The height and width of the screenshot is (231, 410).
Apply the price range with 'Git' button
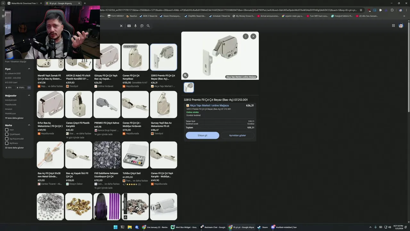click(29, 88)
